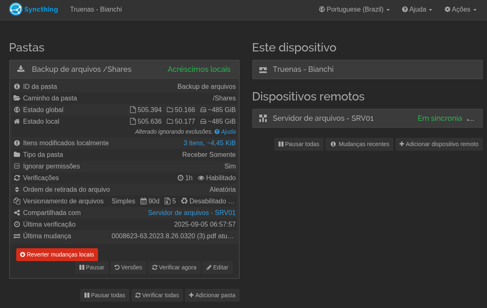
Task: Click the Acréscimos locais status text
Action: pos(199,69)
